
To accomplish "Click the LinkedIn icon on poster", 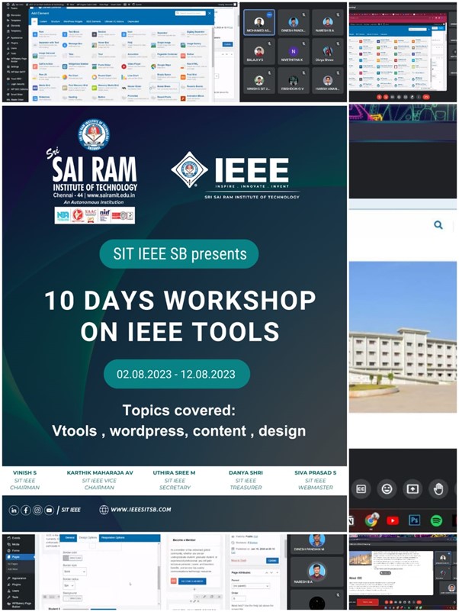I will coord(14,510).
